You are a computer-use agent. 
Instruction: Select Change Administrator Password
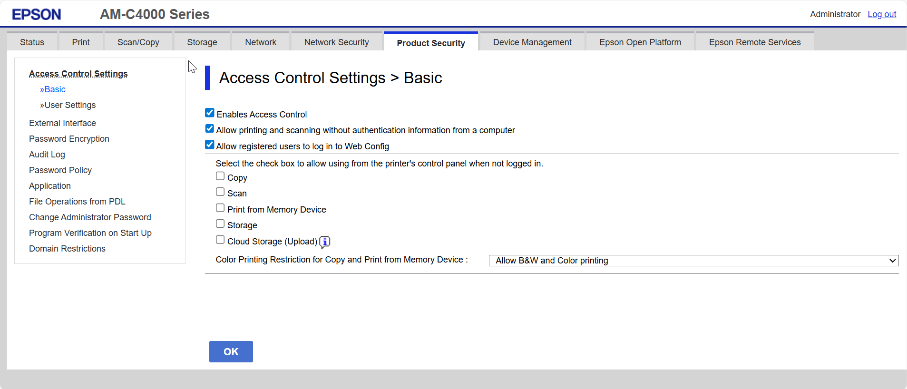(x=90, y=217)
